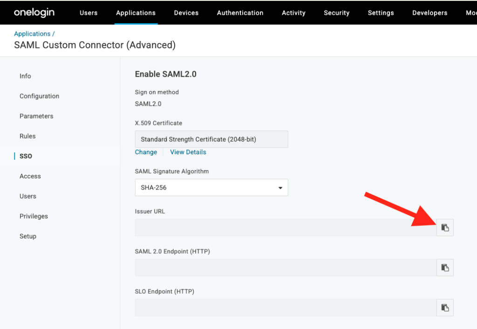Image resolution: width=477 pixels, height=329 pixels.
Task: Click inside the Issuer URL field
Action: 279,227
